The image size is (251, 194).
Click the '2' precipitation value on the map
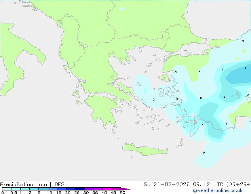point(224,97)
